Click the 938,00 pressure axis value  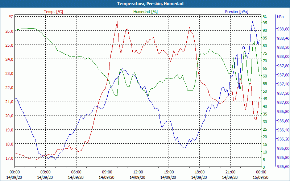click(283, 56)
